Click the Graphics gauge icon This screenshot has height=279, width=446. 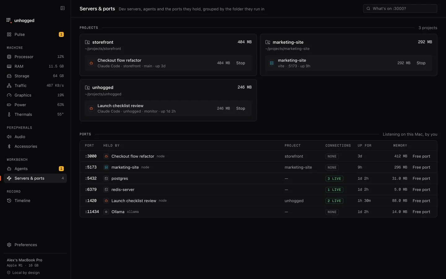click(x=9, y=95)
